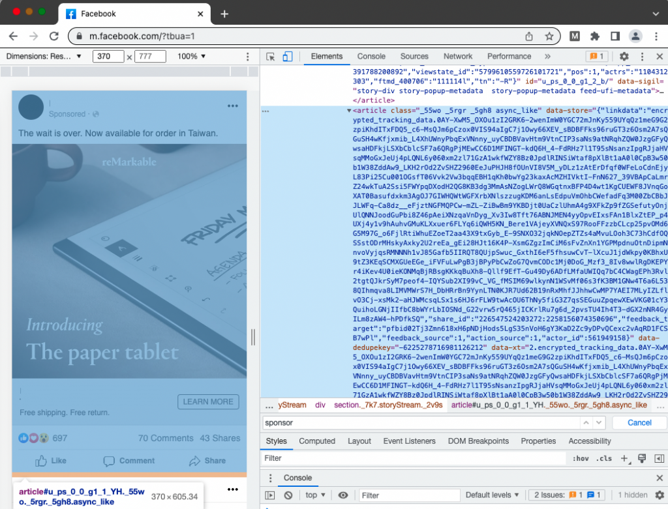Toggle the :hov element state button

[x=580, y=458]
